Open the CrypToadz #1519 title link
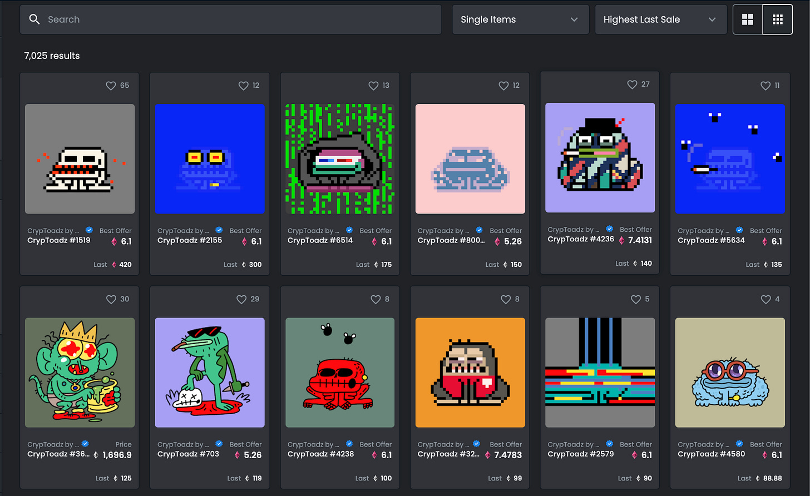 [59, 240]
